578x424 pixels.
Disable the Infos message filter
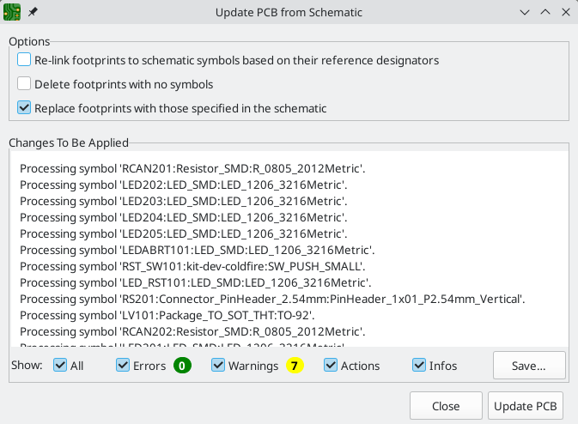pyautogui.click(x=420, y=366)
